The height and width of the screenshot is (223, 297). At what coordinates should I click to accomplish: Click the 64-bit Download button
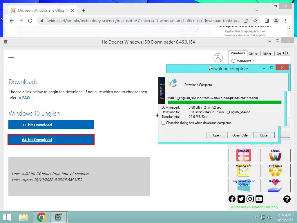51,140
